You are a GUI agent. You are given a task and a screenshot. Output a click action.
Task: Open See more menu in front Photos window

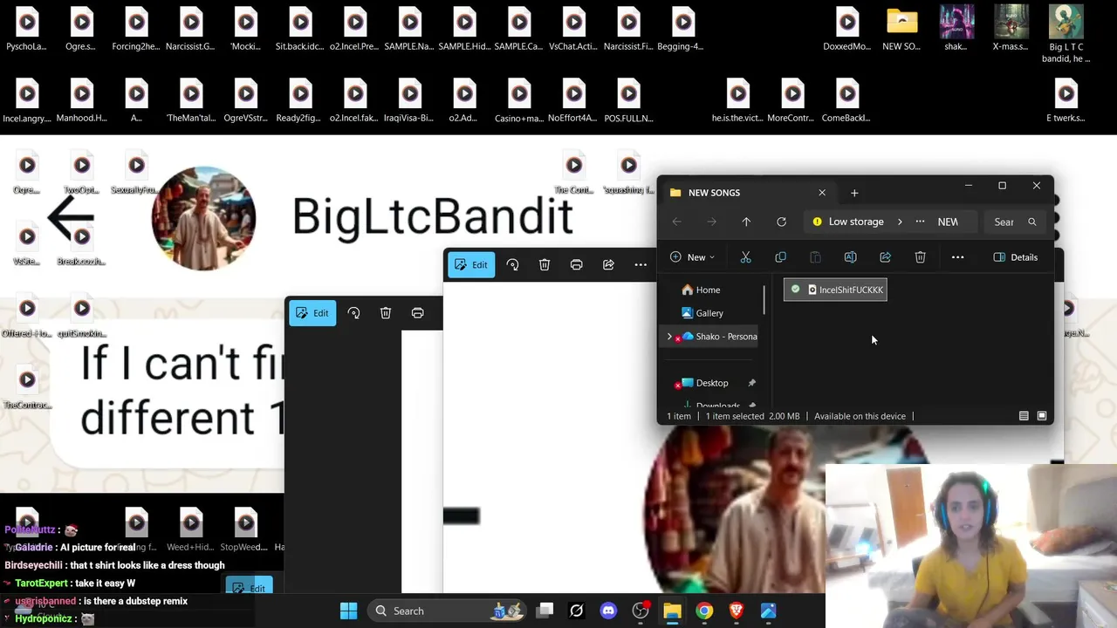(641, 265)
